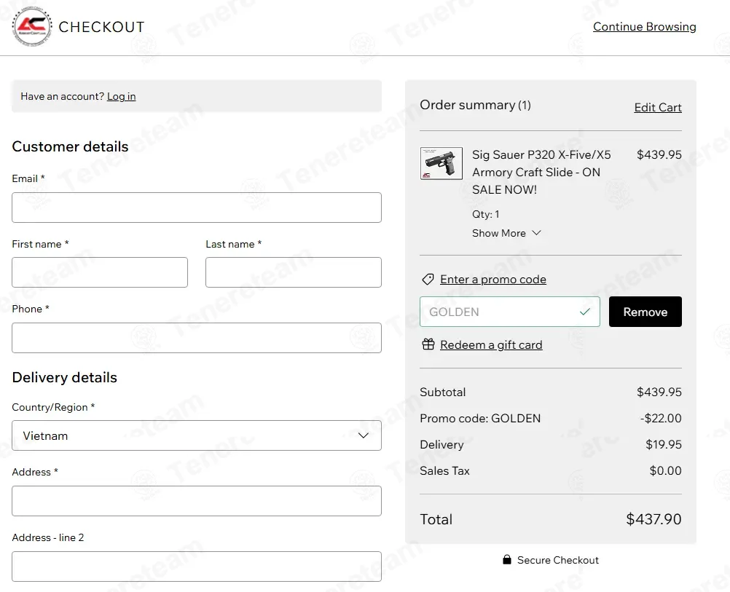Remove the GOLDEN promo code
This screenshot has width=730, height=592.
pyautogui.click(x=645, y=312)
